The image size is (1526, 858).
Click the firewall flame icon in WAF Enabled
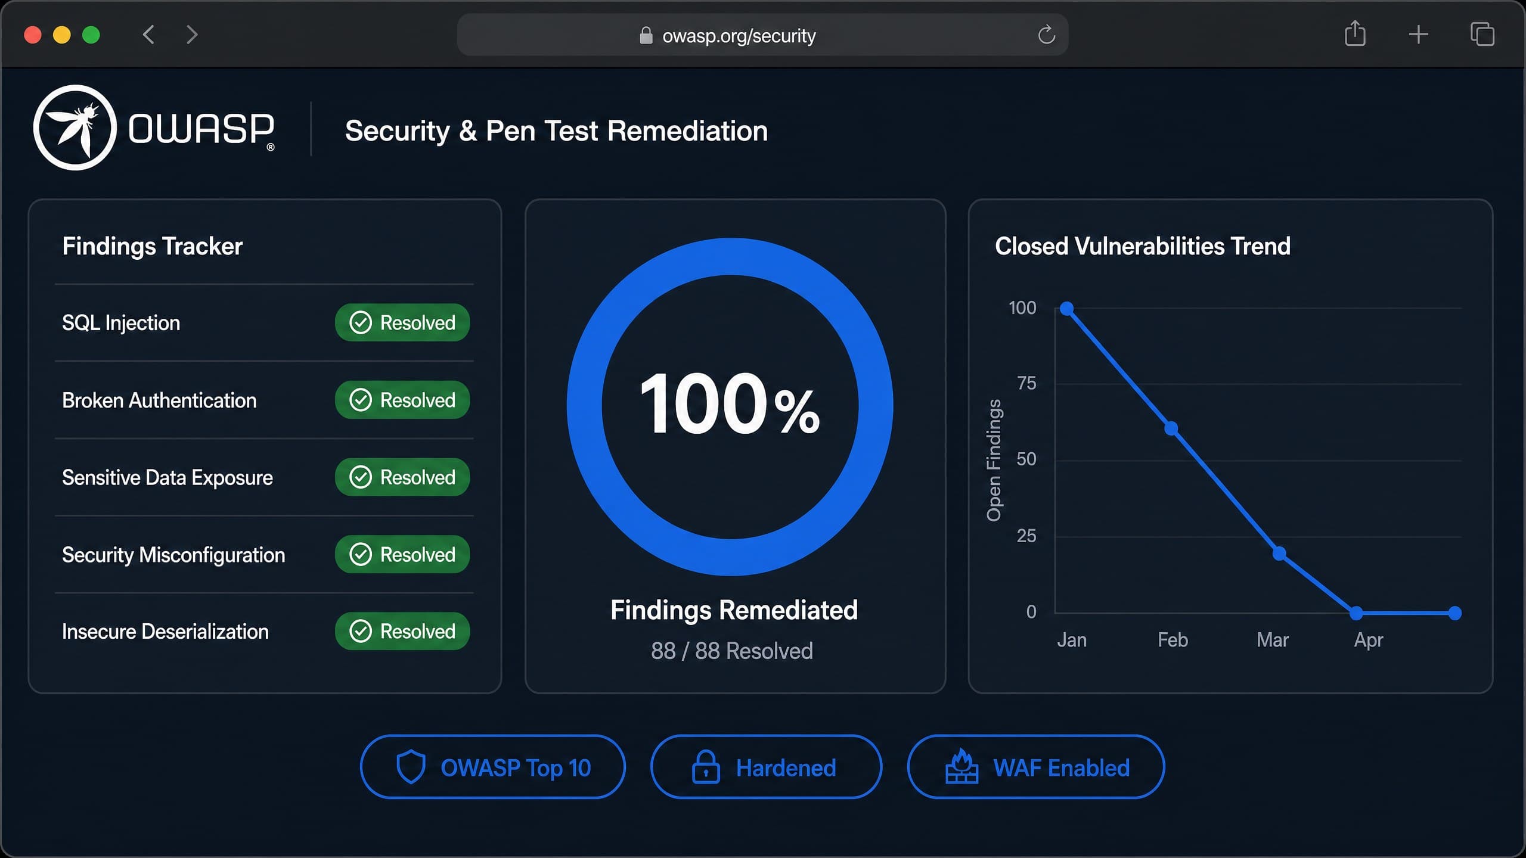(961, 766)
